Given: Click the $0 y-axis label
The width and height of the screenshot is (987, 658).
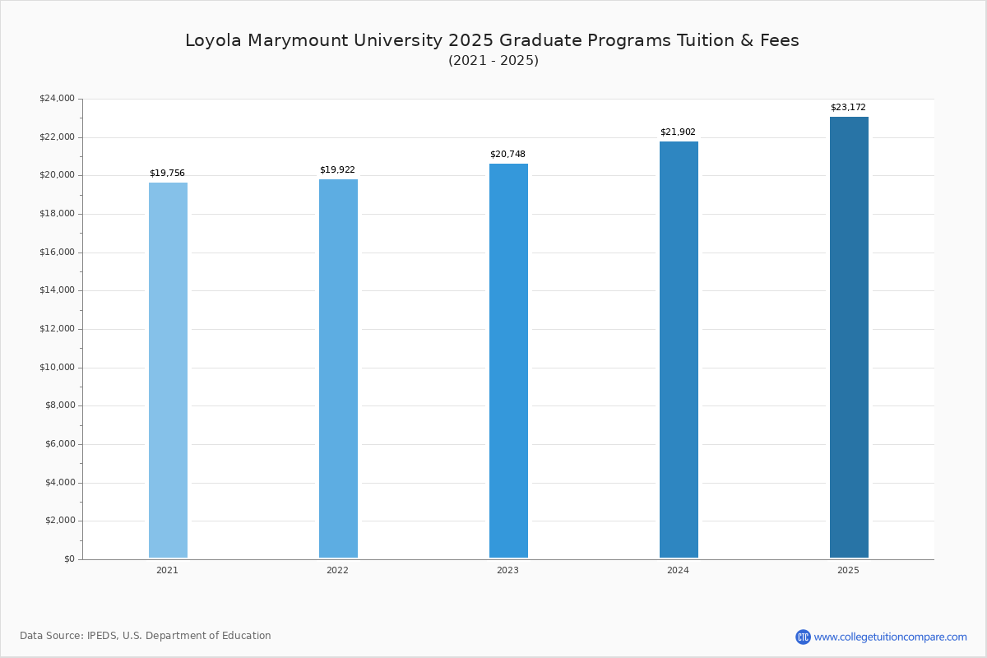Looking at the screenshot, I should (69, 559).
